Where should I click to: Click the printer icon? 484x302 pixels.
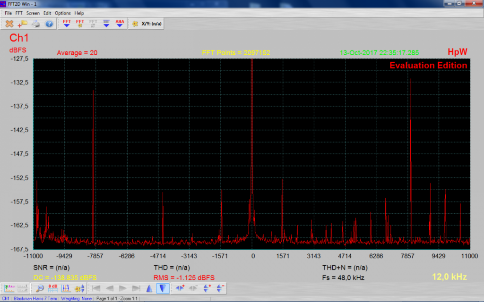coord(36,24)
